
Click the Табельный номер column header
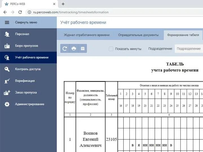pos(111,97)
